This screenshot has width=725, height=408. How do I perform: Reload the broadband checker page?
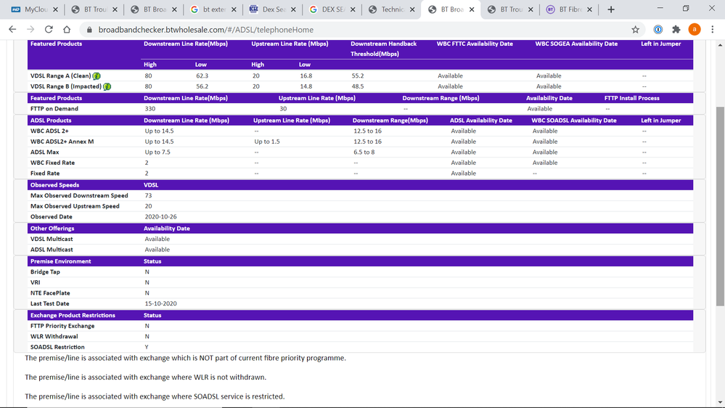49,30
